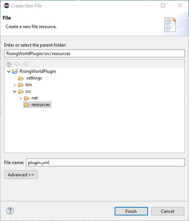The image size is (189, 221).
Task: Click the Home icon in folder toolbar
Action: pos(9,64)
